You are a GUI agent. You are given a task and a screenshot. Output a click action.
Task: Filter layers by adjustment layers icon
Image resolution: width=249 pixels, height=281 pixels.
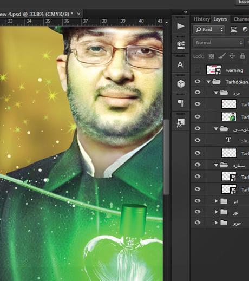pyautogui.click(x=245, y=29)
